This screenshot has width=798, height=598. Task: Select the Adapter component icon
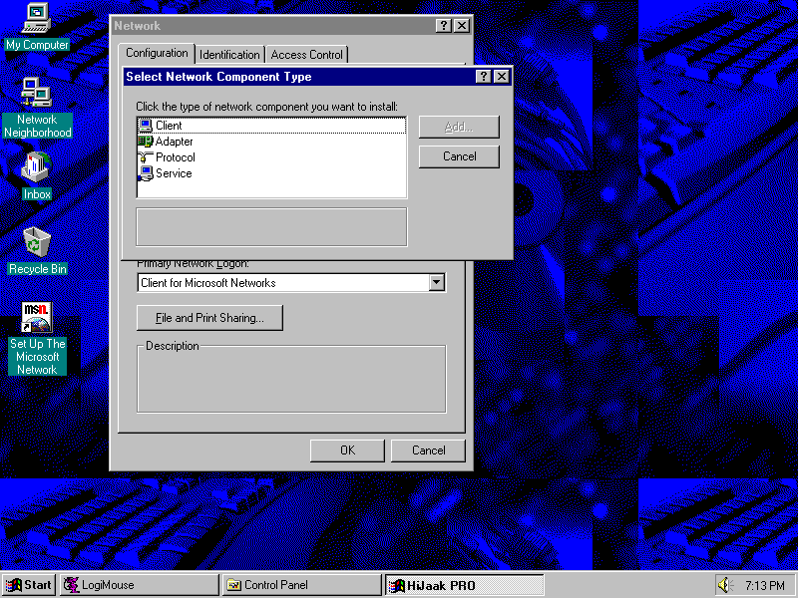[x=146, y=142]
